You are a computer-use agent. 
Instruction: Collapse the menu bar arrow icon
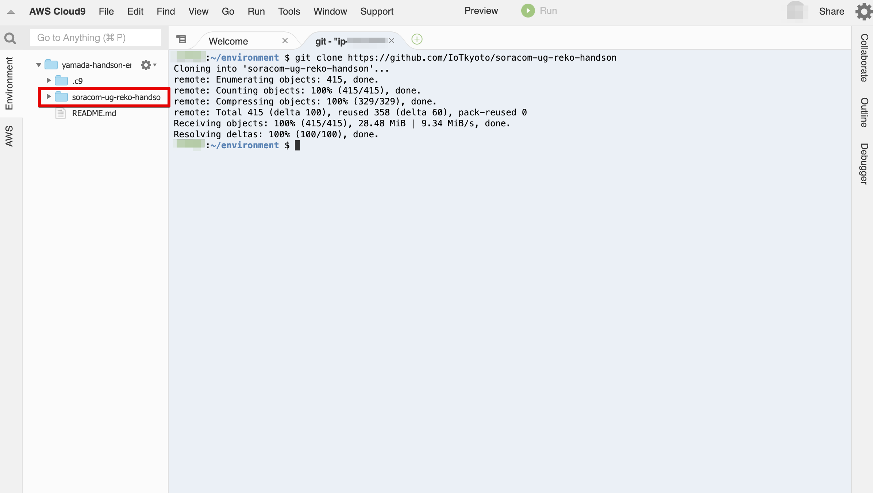[x=11, y=12]
